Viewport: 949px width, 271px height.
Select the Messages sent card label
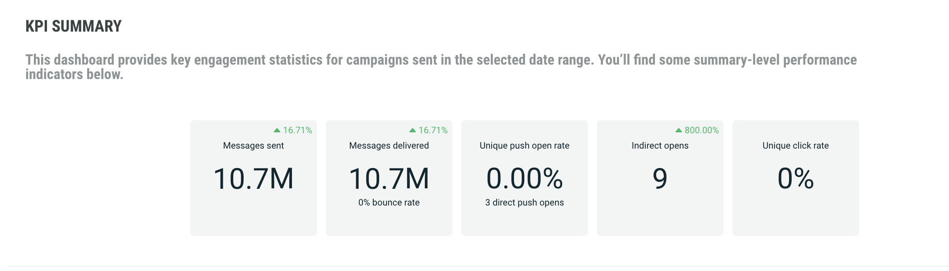click(254, 145)
